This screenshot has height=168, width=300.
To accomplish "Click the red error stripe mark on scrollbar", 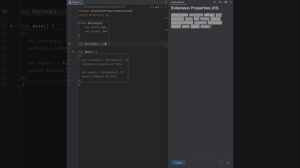I will pyautogui.click(x=167, y=46).
